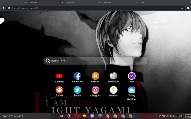Click the magnifier icon in Search here box
191x119 pixels.
[48, 61]
